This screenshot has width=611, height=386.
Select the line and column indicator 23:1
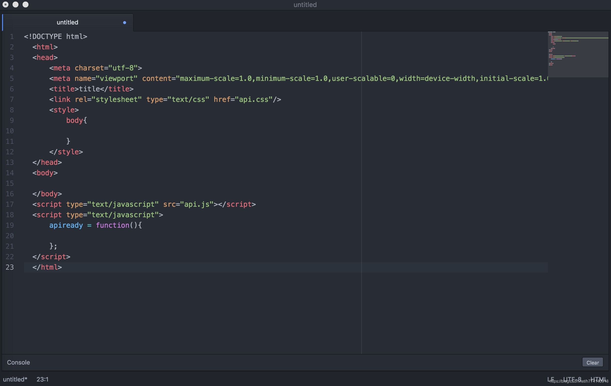click(x=44, y=379)
